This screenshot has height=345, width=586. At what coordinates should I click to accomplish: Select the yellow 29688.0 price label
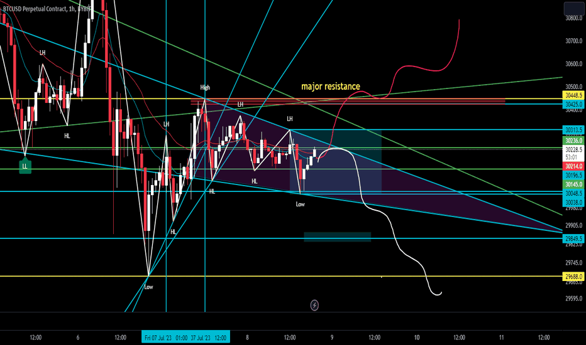(x=573, y=277)
